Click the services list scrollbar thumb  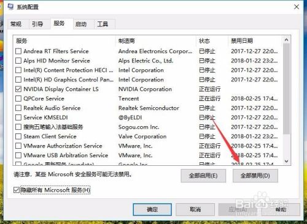pyautogui.click(x=286, y=89)
